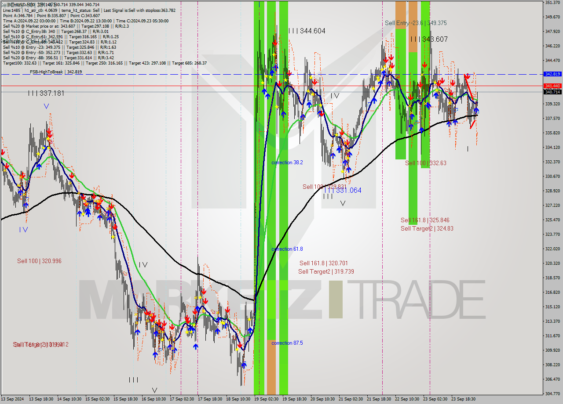563x404 pixels.
Task: Click the 349.670 price axis value
Action: (552, 17)
